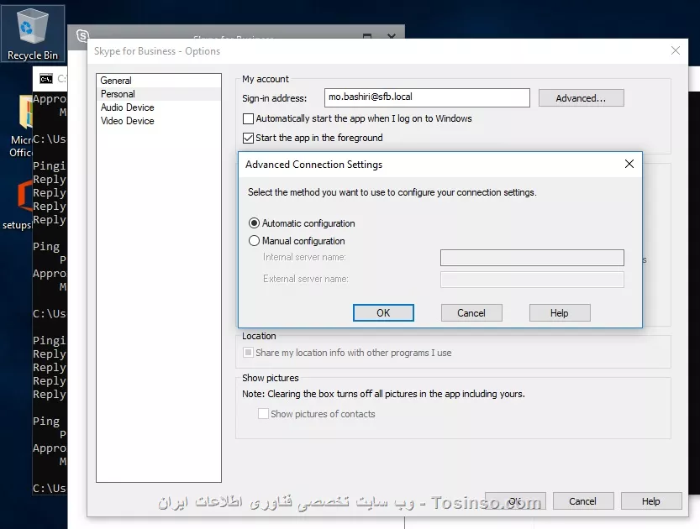The image size is (700, 529).
Task: Click the Internal server name field
Action: coord(532,258)
